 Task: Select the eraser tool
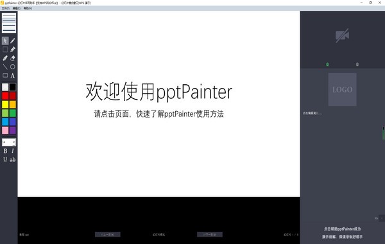click(13, 58)
